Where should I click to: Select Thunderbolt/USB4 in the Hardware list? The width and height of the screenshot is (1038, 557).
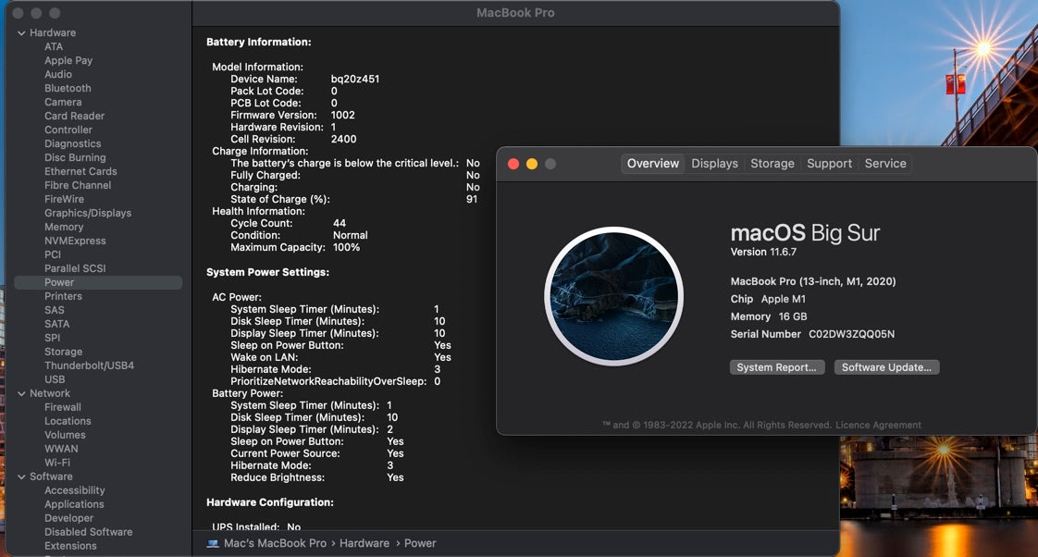point(88,365)
